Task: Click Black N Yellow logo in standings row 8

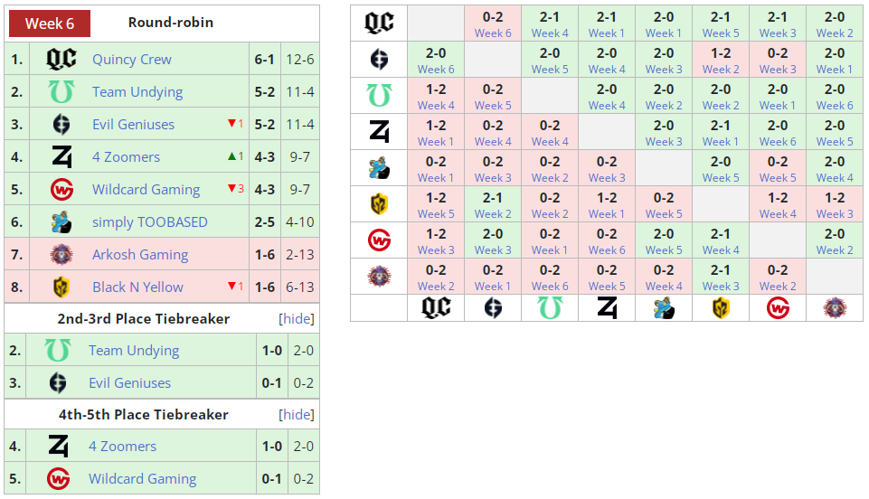Action: tap(61, 287)
